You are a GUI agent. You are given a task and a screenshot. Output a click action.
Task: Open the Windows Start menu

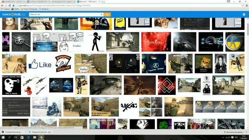click(x=3, y=137)
